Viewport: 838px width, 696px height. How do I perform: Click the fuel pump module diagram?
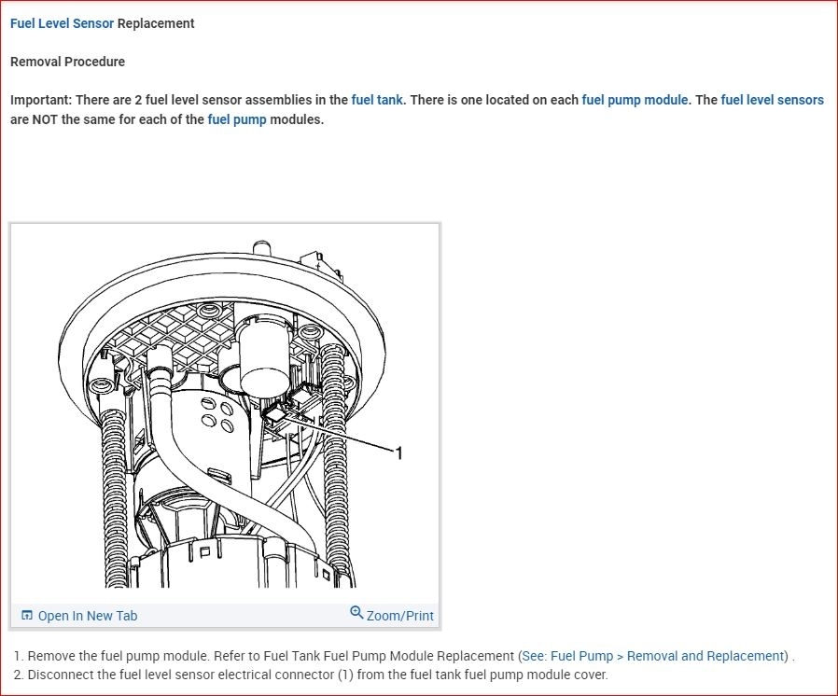[225, 414]
